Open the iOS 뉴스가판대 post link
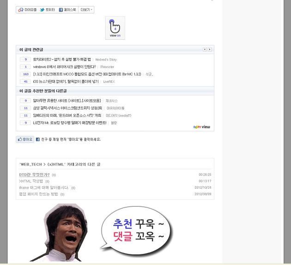Image resolution: width=291 pixels, height=265 pixels. click(x=66, y=81)
